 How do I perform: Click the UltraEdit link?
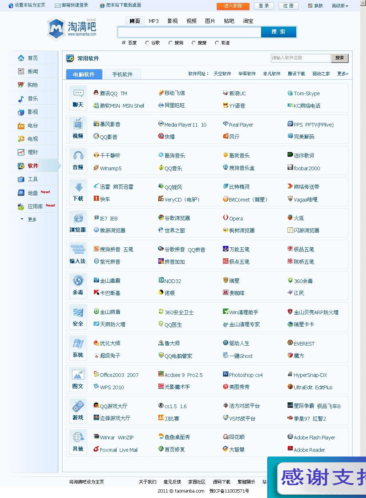(304, 387)
